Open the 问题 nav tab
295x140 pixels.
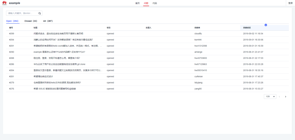point(146,3)
